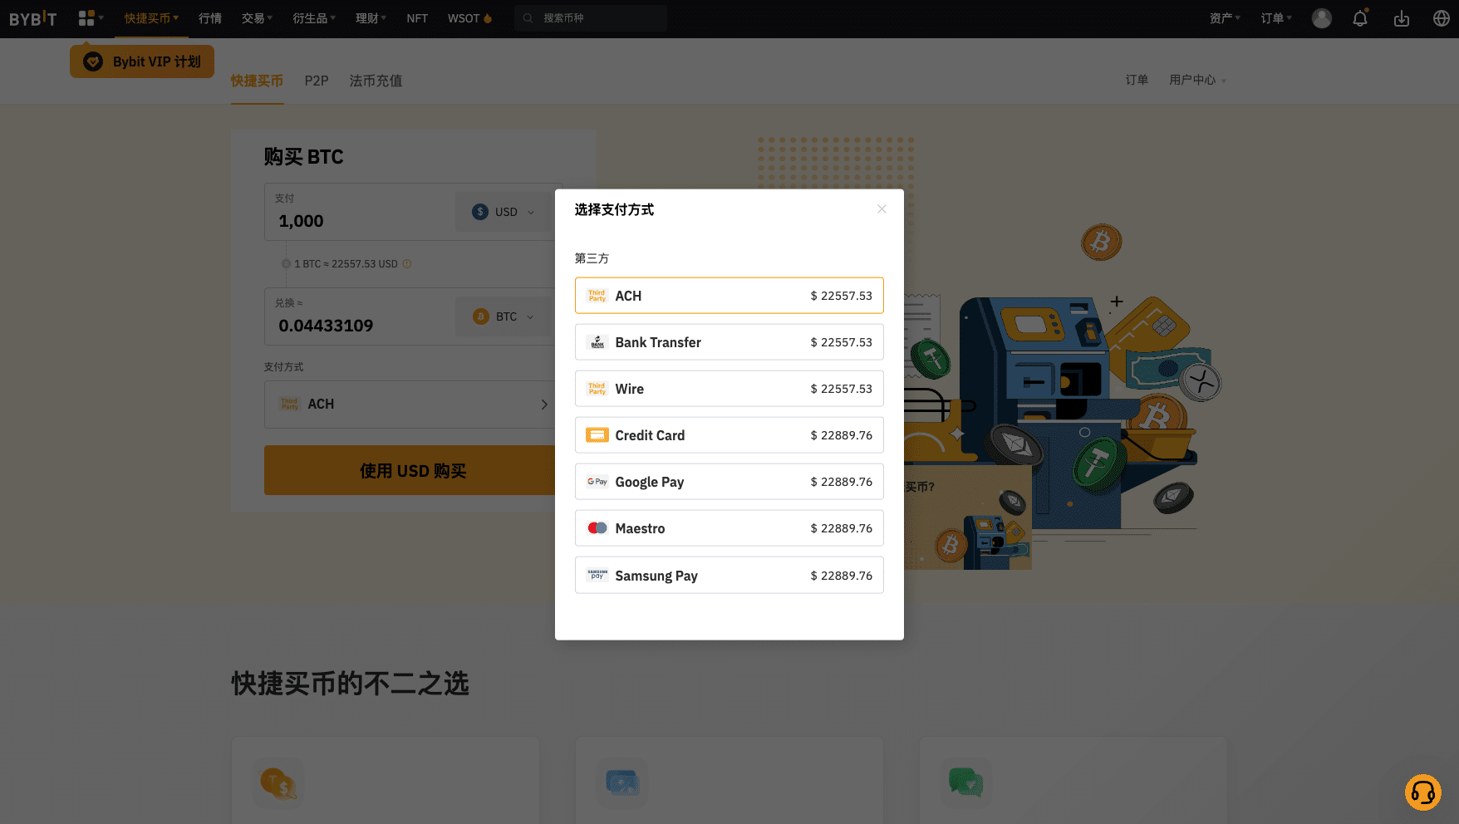Click the Credit Card icon
The height and width of the screenshot is (824, 1459).
pos(597,435)
